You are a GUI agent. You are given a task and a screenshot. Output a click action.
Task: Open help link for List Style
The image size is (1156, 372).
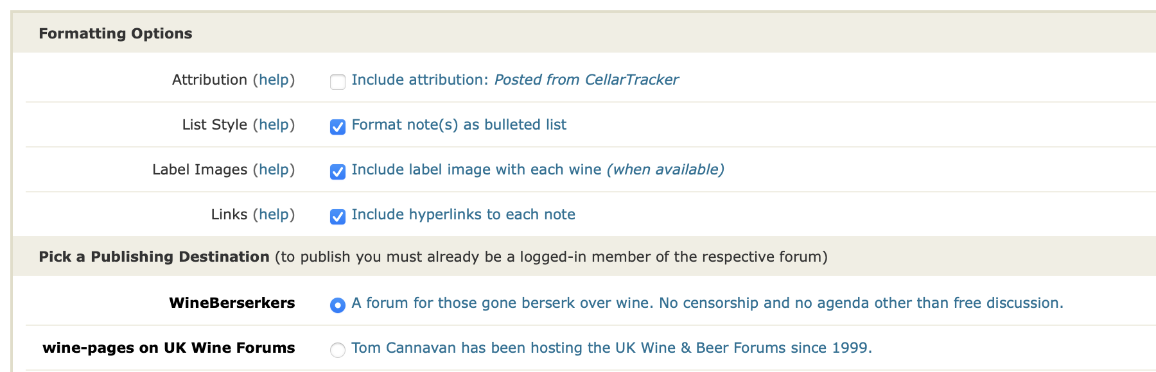274,124
